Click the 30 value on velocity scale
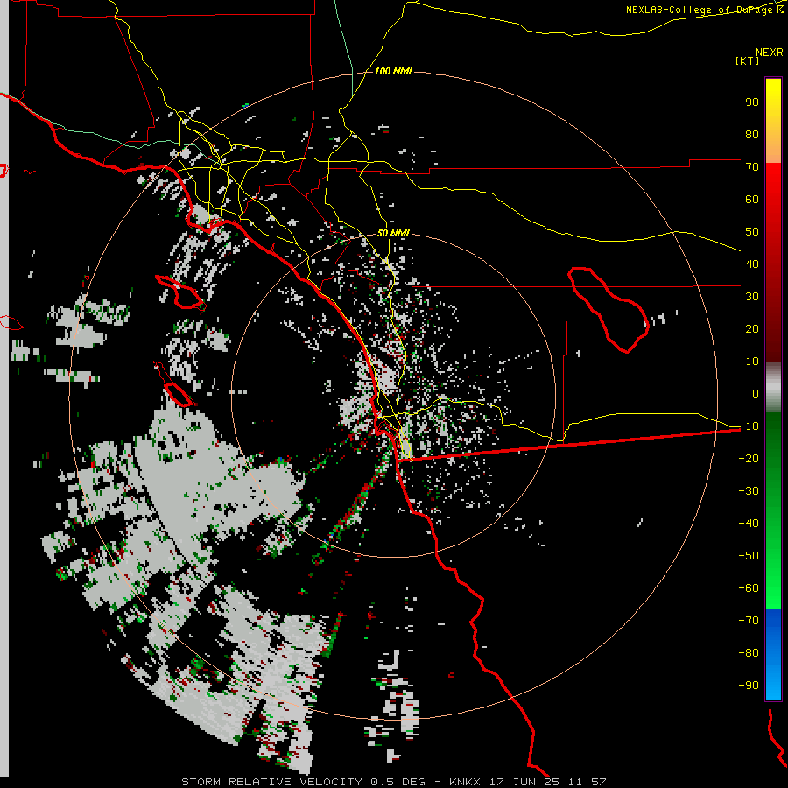 (752, 297)
